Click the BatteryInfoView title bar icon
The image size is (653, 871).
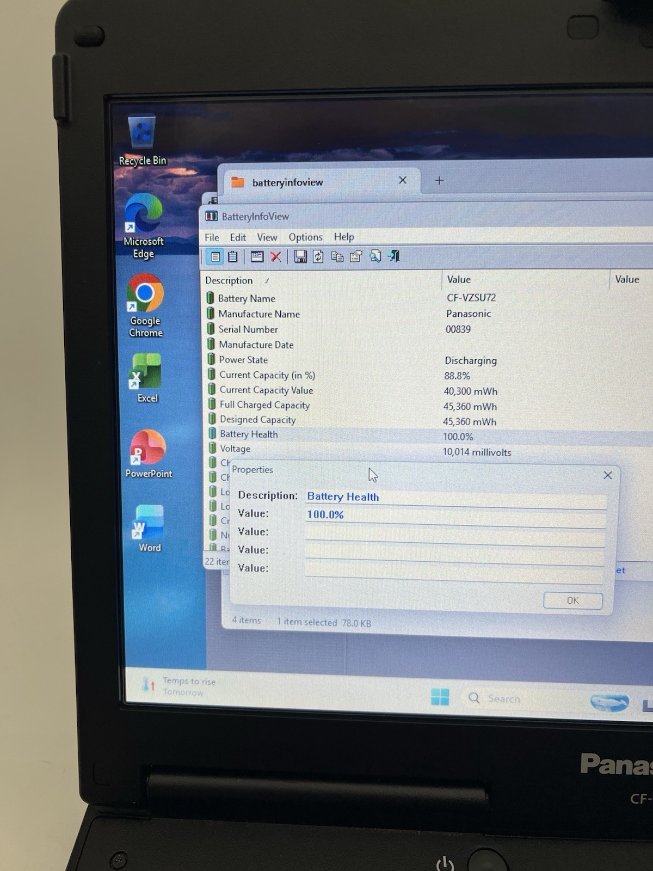click(211, 216)
